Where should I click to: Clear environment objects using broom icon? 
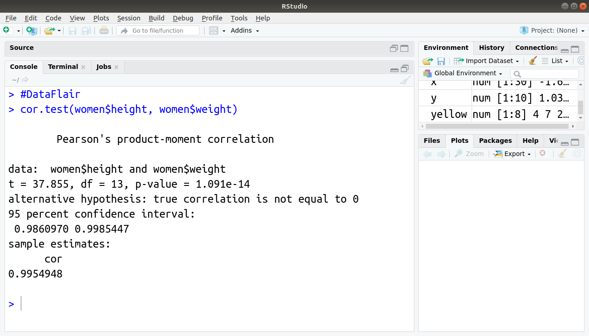pos(532,60)
